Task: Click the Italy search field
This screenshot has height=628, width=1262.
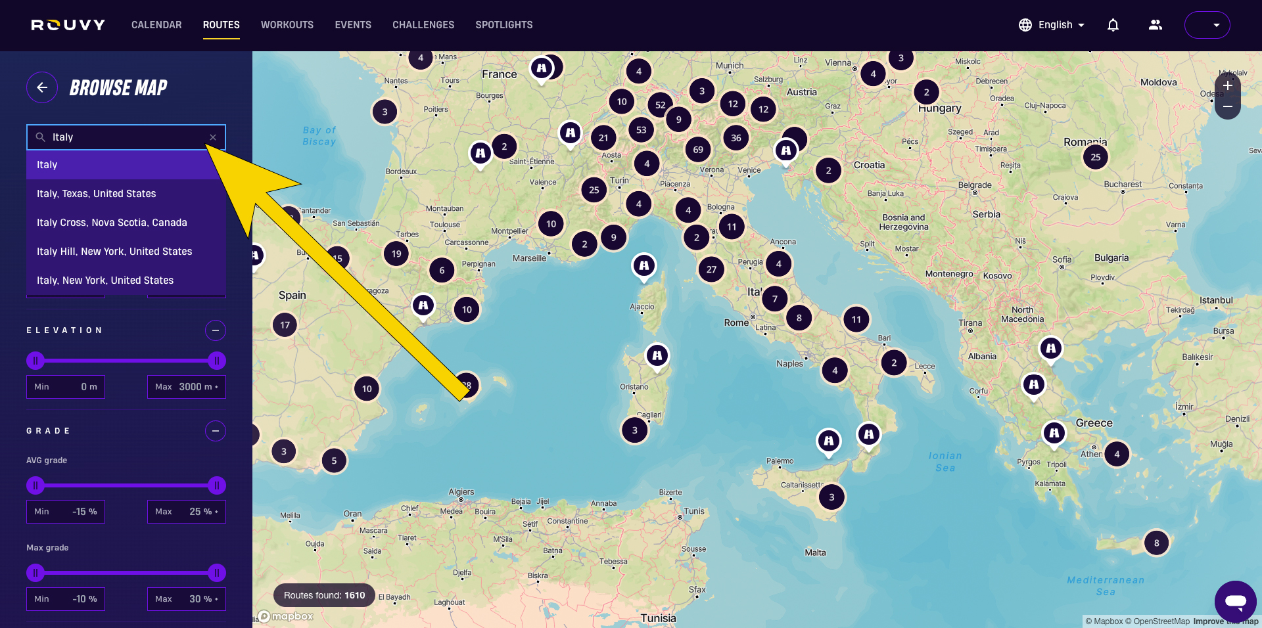Action: pos(126,137)
